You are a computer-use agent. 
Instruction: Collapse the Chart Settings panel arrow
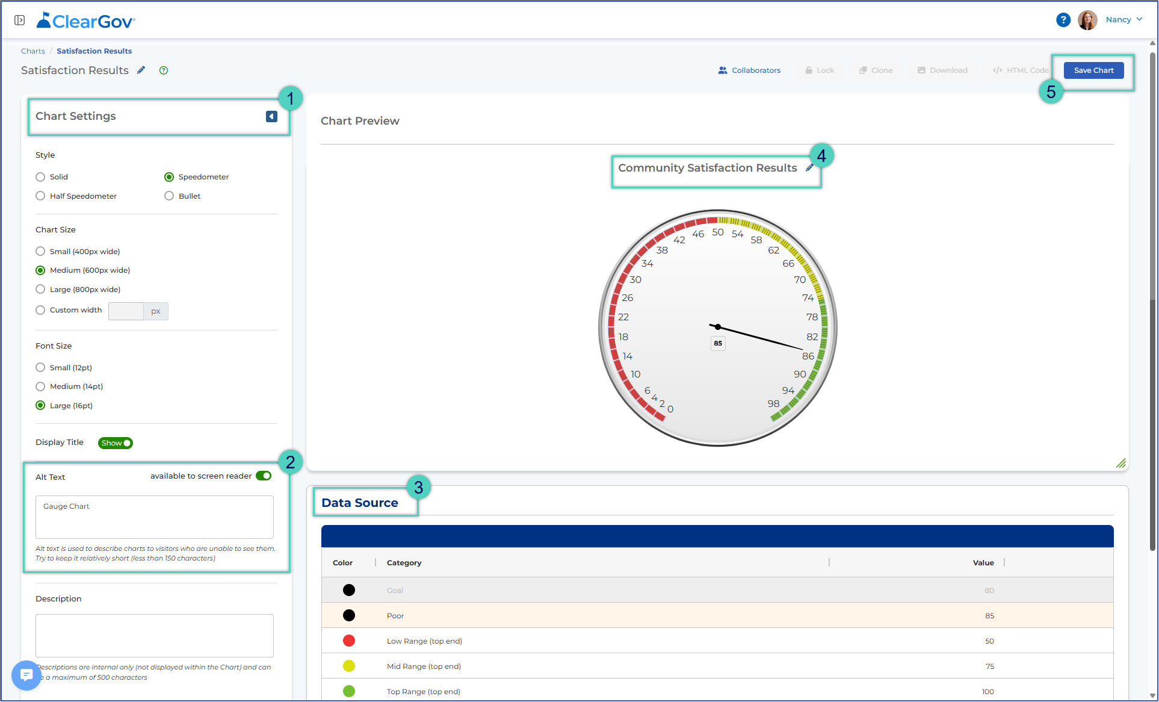272,116
